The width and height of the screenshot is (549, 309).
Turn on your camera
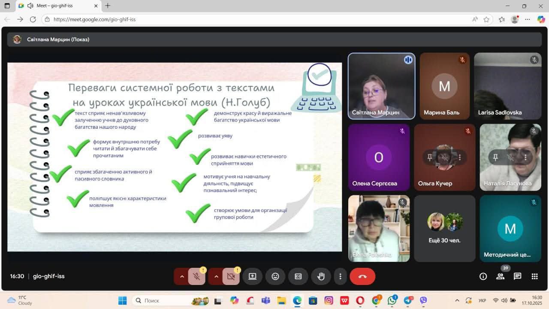point(231,276)
